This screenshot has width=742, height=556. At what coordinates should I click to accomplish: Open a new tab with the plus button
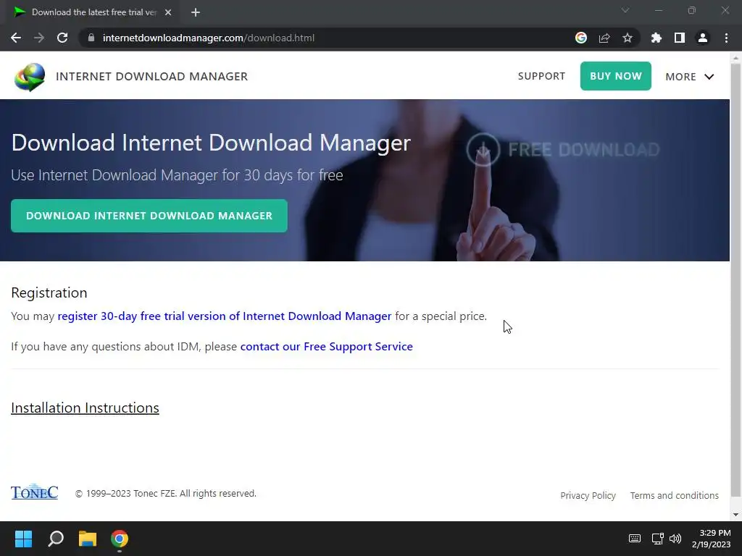coord(196,12)
